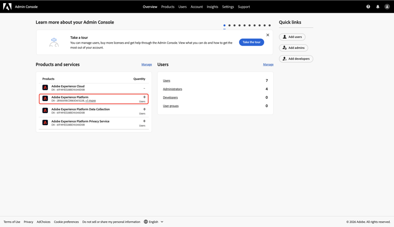The width and height of the screenshot is (394, 227).
Task: Open the Products menu
Action: pos(168,7)
